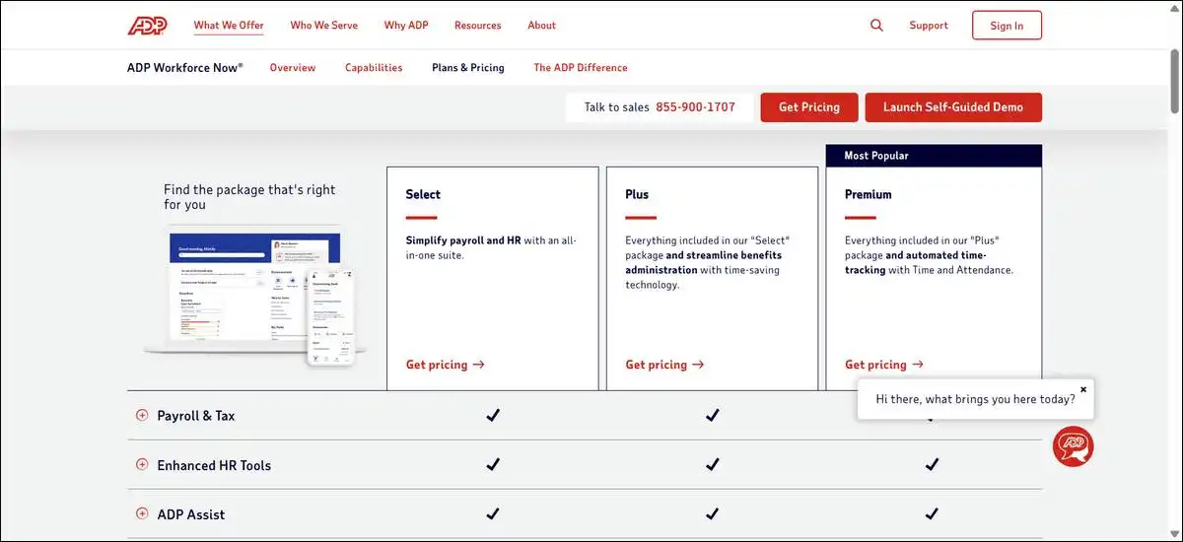This screenshot has width=1183, height=542.
Task: Click the Plus package heading
Action: coord(637,194)
